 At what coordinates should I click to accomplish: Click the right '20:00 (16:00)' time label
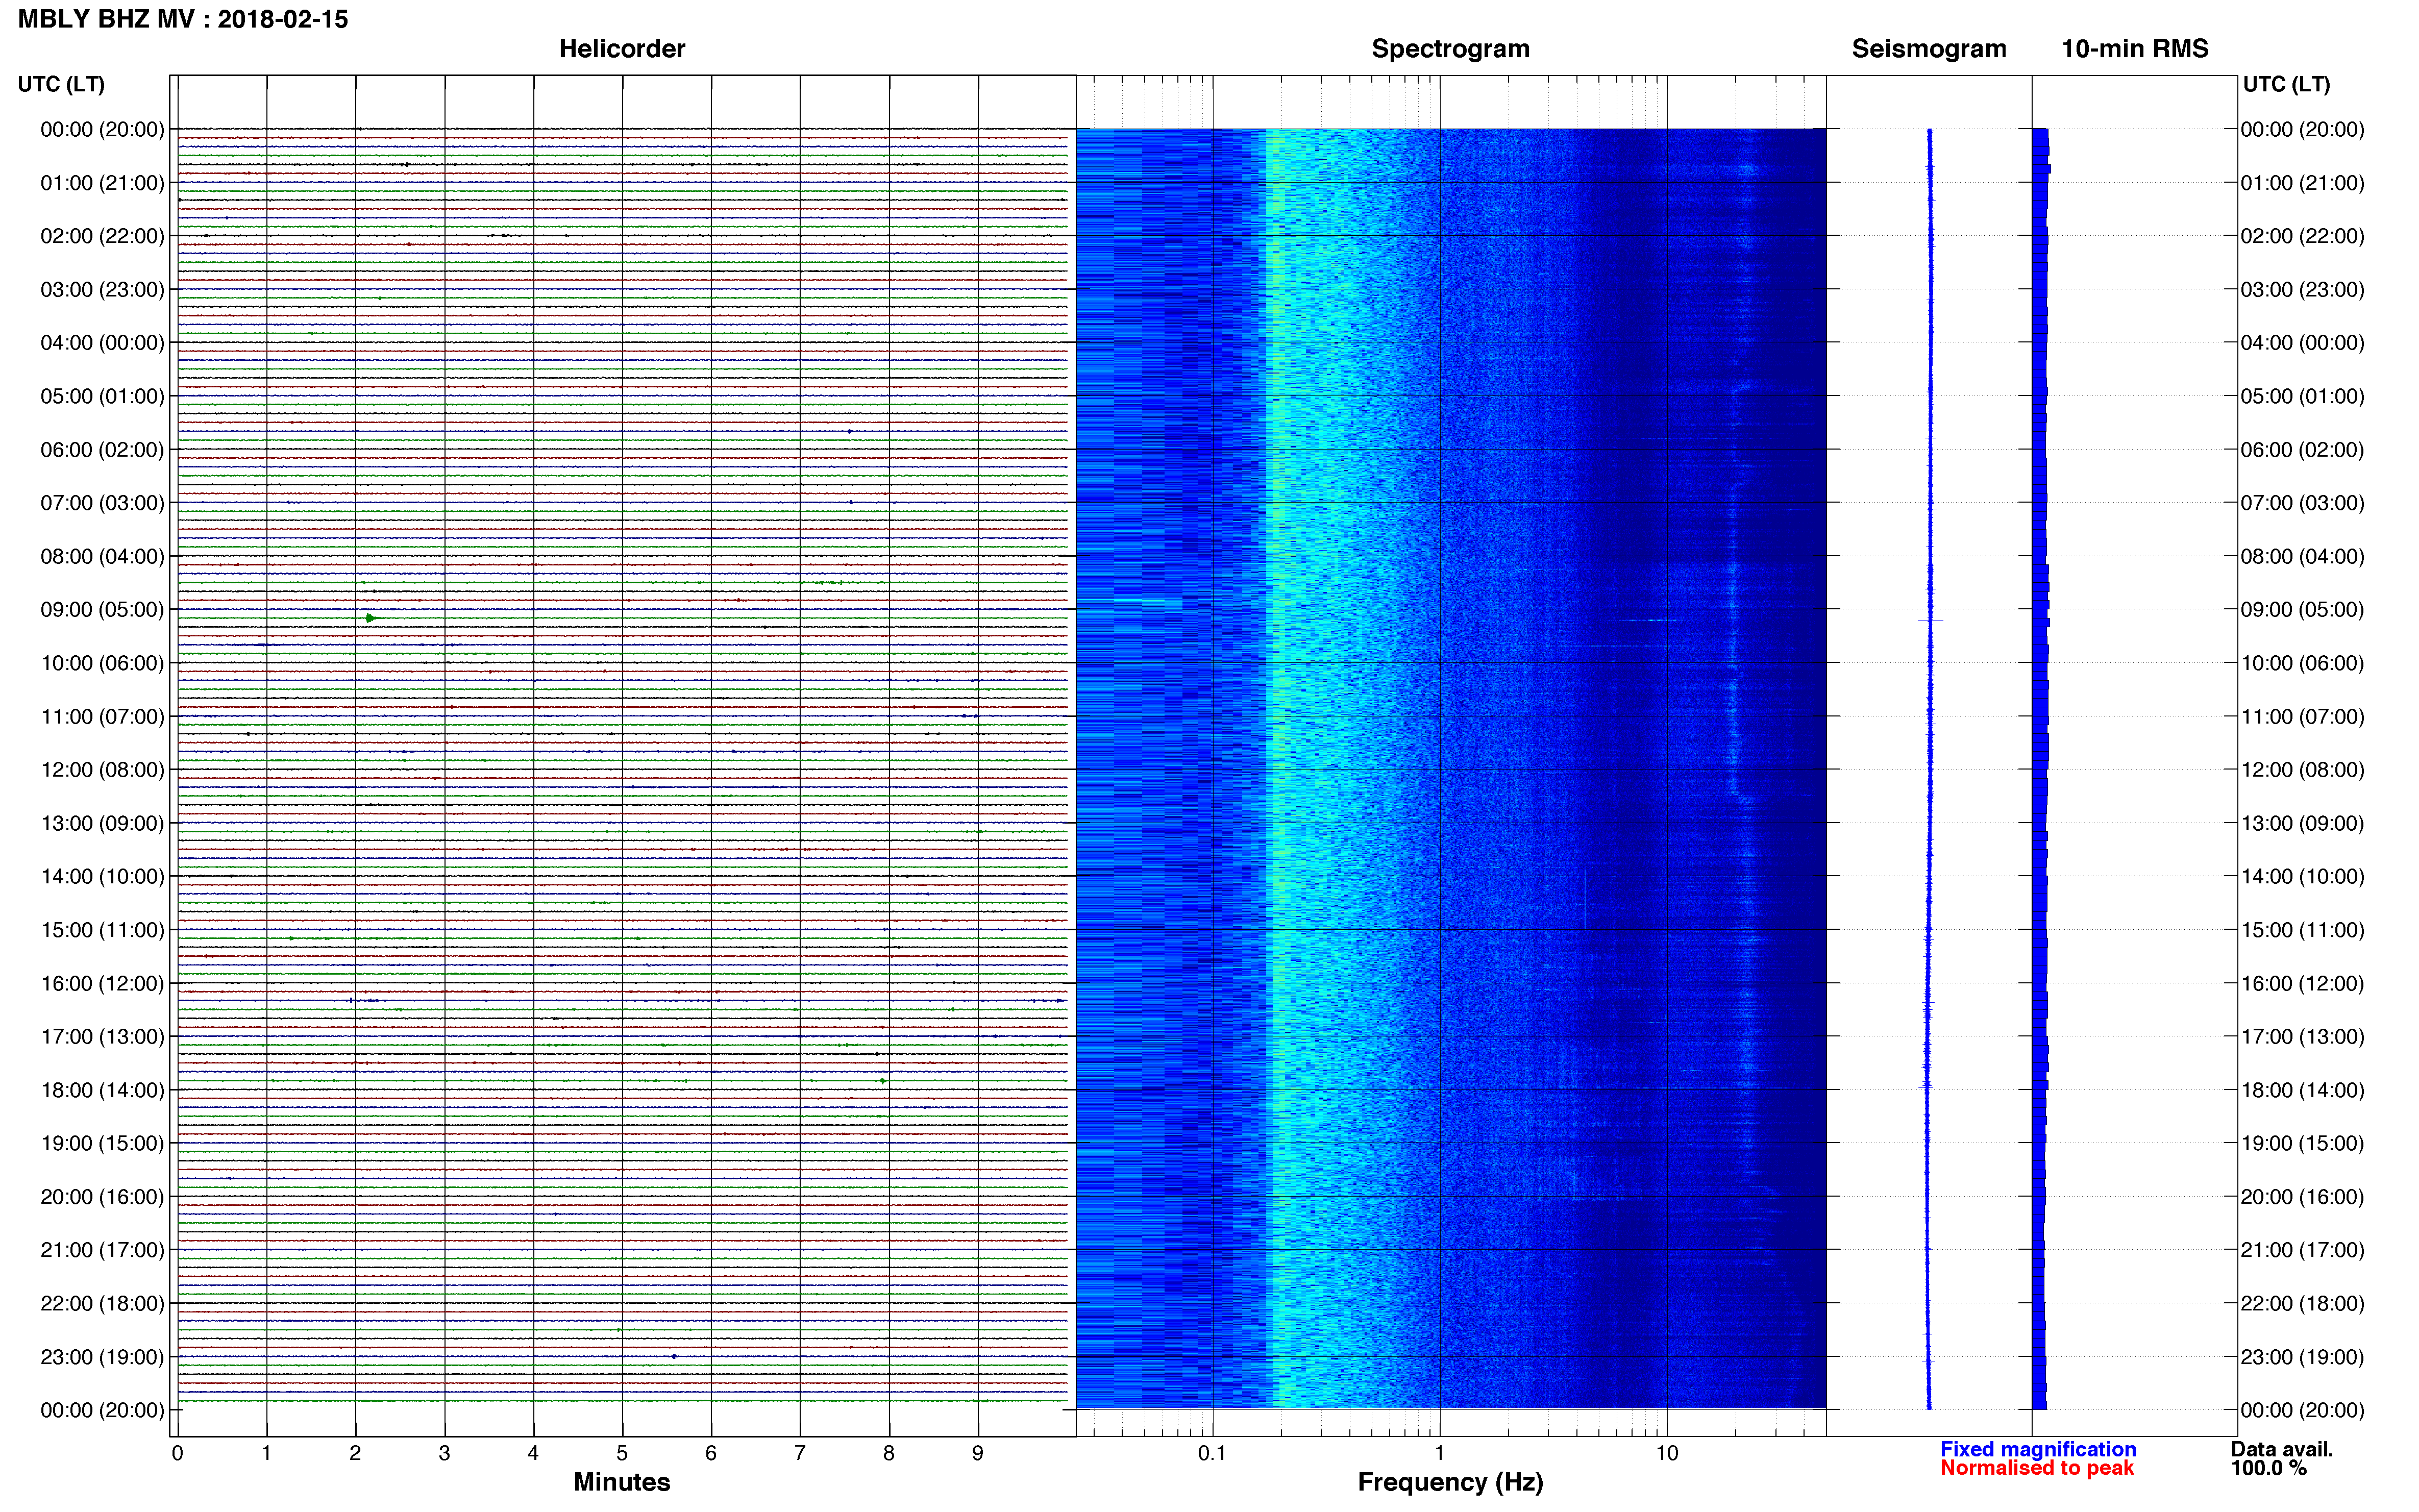click(x=2302, y=1197)
